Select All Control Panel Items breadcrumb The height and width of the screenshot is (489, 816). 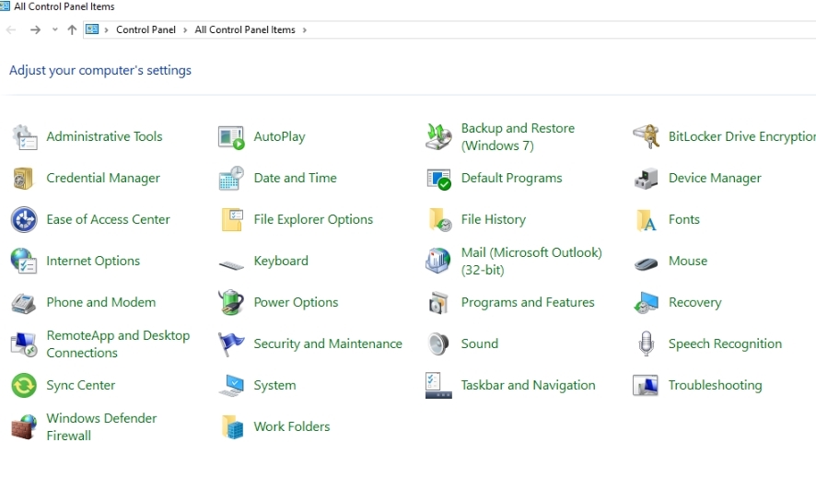245,30
